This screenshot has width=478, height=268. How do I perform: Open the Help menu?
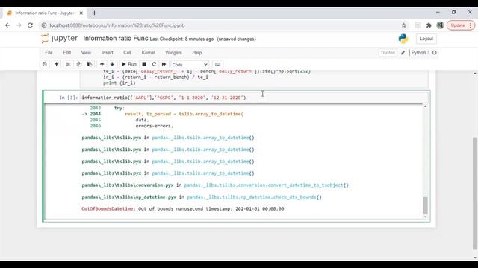(197, 53)
